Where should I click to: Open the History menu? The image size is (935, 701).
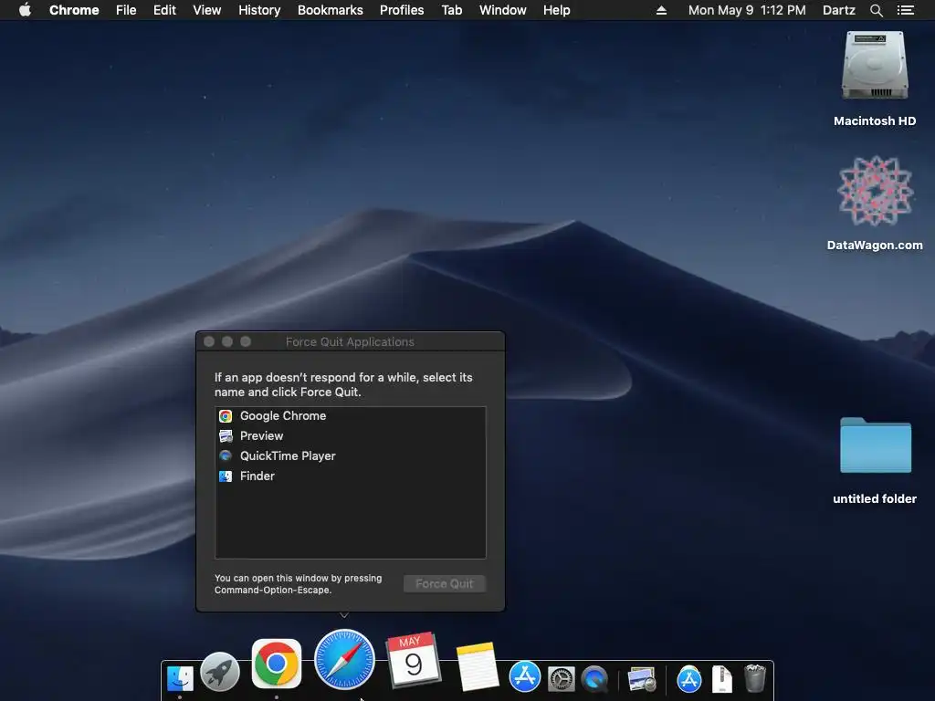tap(259, 10)
